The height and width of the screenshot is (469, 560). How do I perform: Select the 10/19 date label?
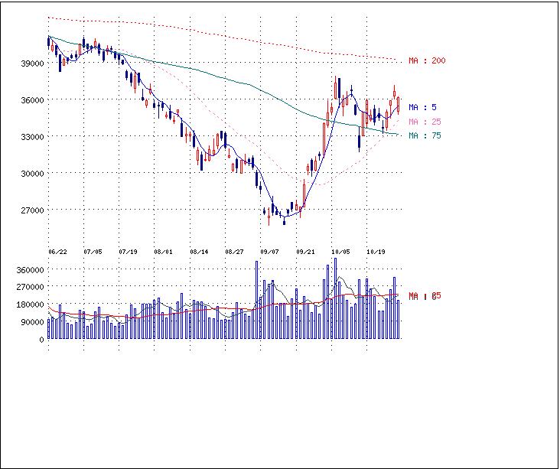[376, 251]
